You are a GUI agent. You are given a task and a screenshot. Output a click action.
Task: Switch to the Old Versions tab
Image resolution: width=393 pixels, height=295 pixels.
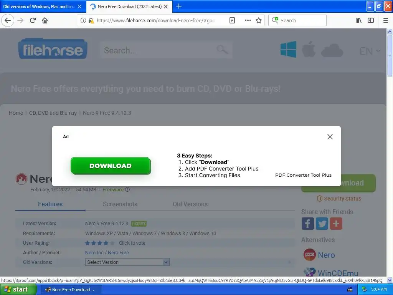190,204
